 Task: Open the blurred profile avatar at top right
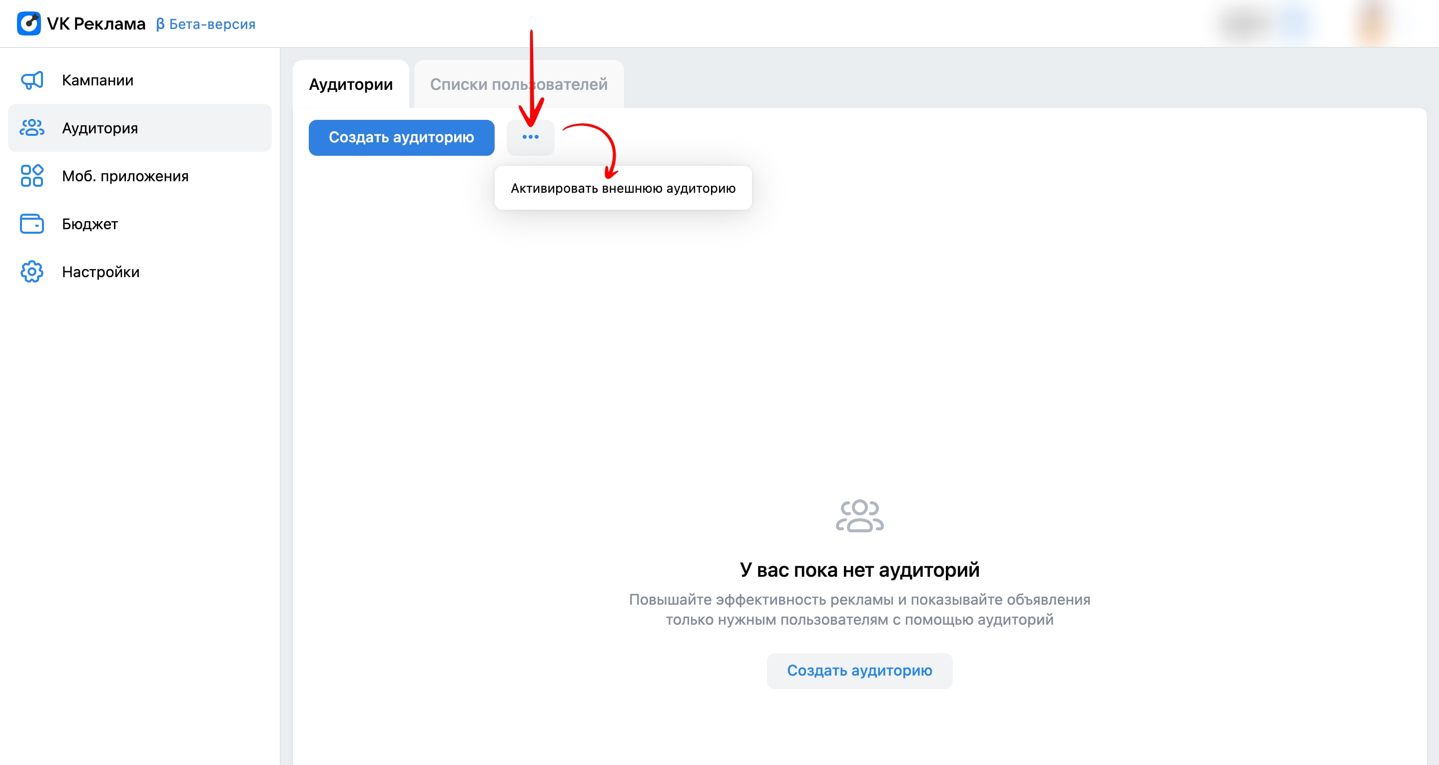[1373, 23]
